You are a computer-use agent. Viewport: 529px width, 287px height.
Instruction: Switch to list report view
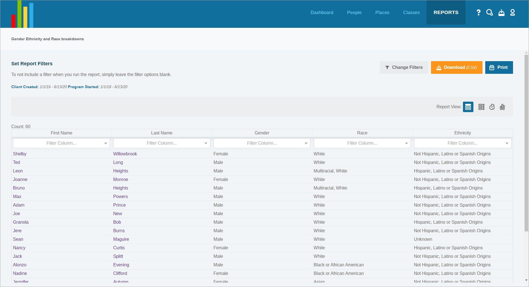(x=468, y=107)
